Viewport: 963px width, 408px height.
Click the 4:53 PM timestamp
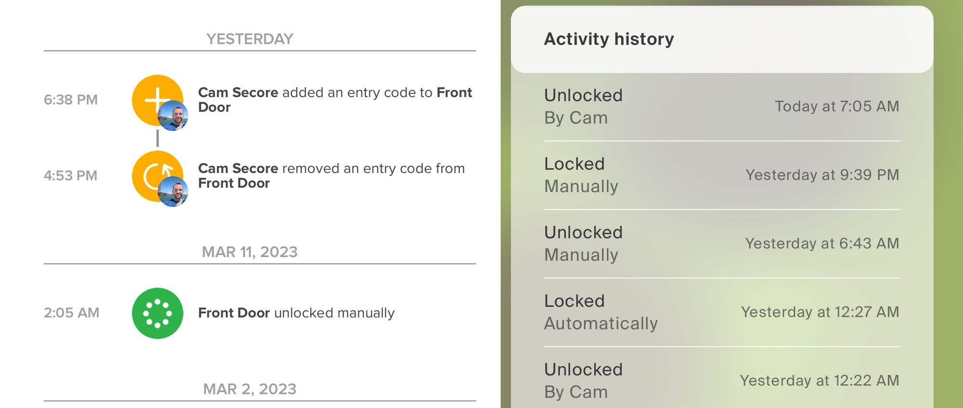point(71,176)
